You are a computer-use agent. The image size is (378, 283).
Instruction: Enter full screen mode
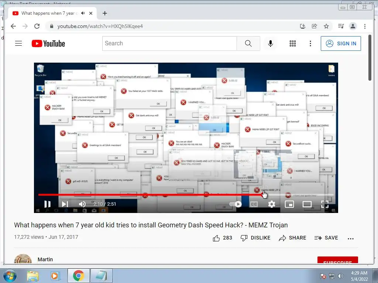pyautogui.click(x=325, y=204)
